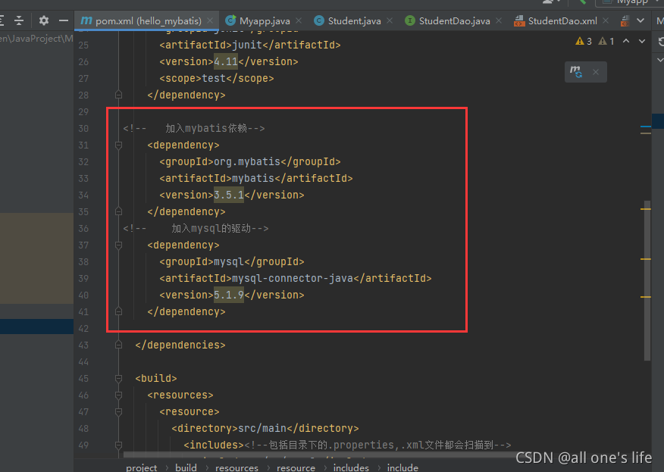Open the Student.java editor tab
The height and width of the screenshot is (472, 664).
coord(354,20)
